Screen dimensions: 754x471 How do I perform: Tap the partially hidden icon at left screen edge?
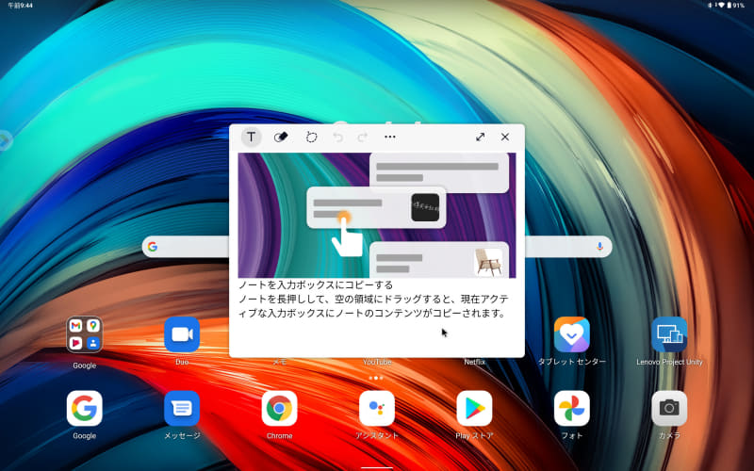coord(5,140)
